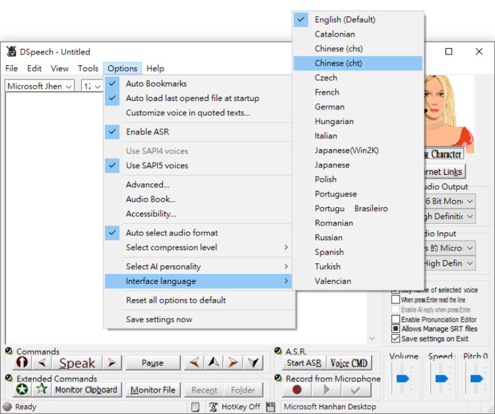The width and height of the screenshot is (495, 414).
Task: Click the text area scrollbar down arrow
Action: (x=372, y=339)
